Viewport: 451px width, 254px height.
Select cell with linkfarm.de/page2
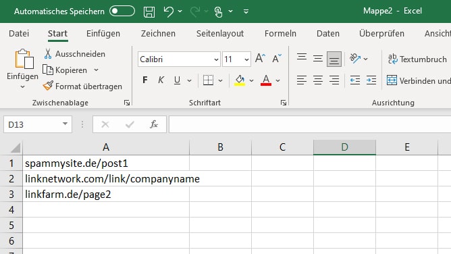coord(106,194)
